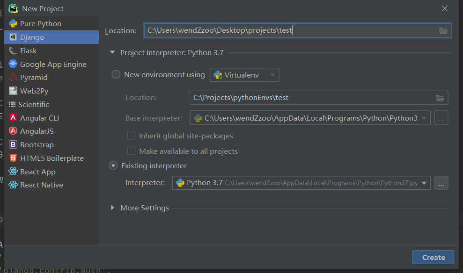
Task: Click the Google App Engine icon
Action: coord(13,64)
